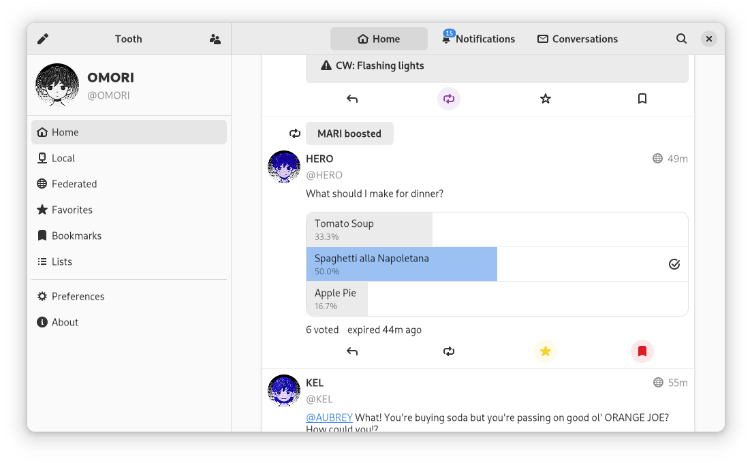The image size is (752, 463).
Task: Click the MARI boosted label
Action: coord(349,133)
